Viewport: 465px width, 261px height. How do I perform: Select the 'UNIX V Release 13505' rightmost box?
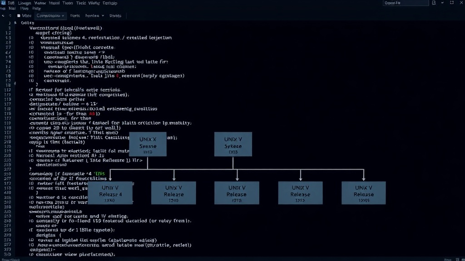pos(364,193)
